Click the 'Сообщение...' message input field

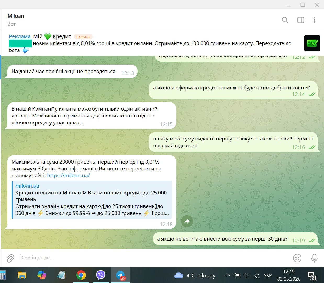[x=154, y=258]
